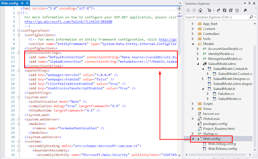Collapse the connectionStrings section on line 11
258x159 pixels.
(x=19, y=53)
